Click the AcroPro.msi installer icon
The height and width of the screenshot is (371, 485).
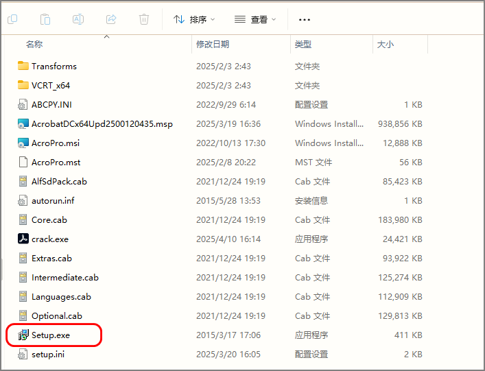pyautogui.click(x=23, y=143)
